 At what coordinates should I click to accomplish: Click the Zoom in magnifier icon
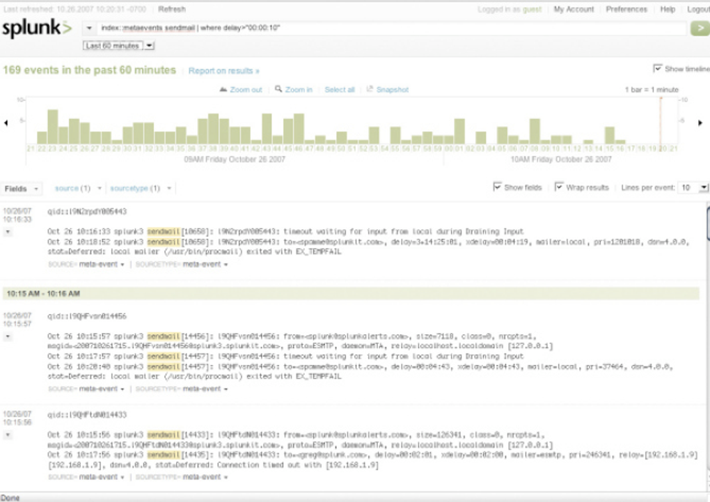click(278, 89)
